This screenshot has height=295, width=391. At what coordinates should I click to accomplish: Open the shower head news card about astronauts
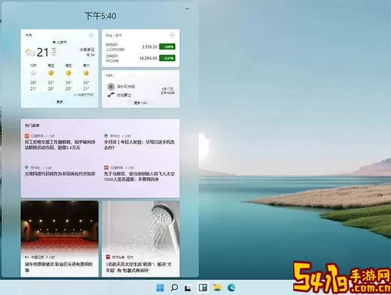tap(141, 239)
